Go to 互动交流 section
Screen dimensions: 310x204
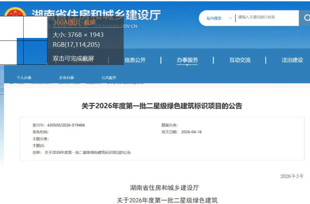click(240, 60)
